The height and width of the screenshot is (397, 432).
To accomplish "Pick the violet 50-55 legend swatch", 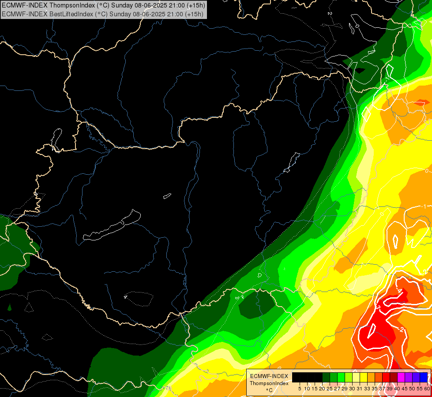I will click(x=416, y=377).
